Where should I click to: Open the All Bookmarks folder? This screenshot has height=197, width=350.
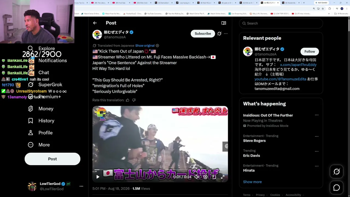(342, 14)
